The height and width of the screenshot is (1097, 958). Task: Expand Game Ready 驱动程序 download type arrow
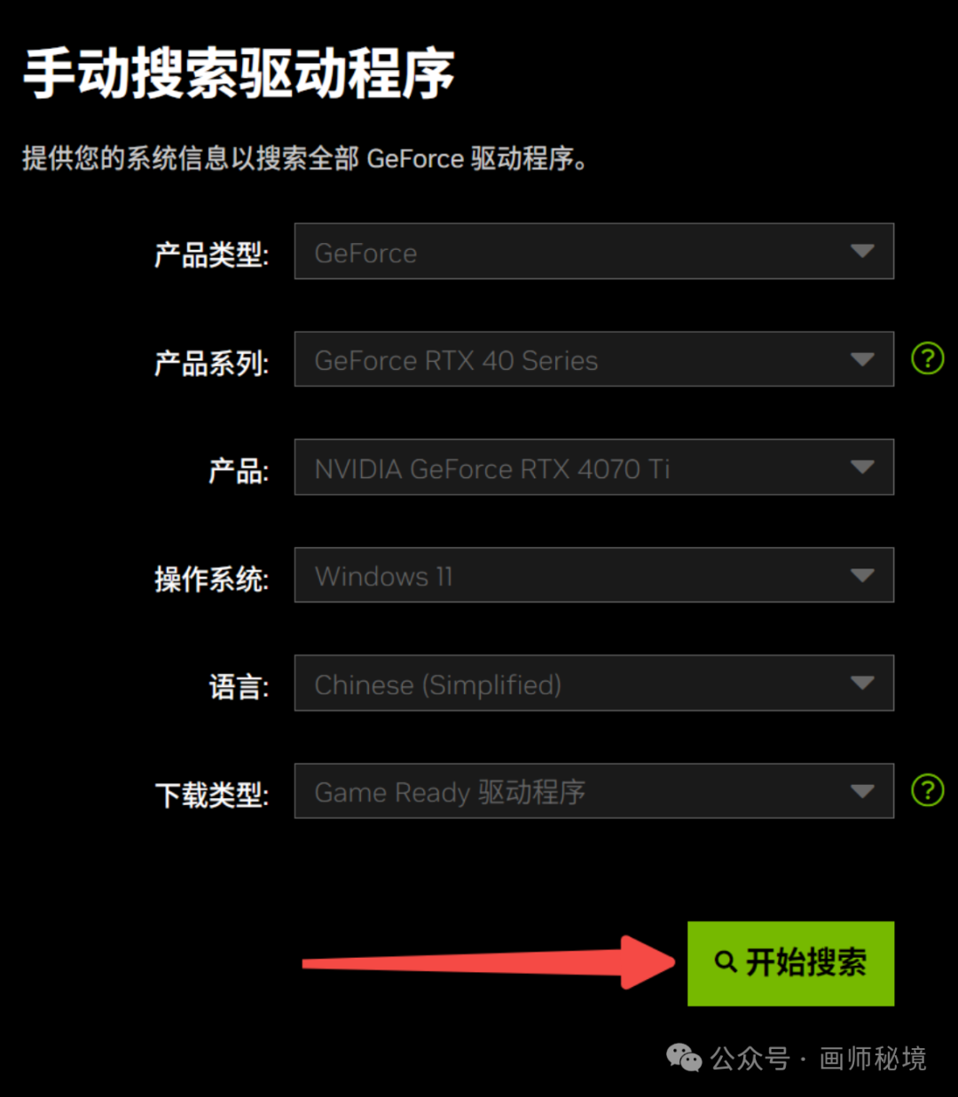click(x=862, y=790)
